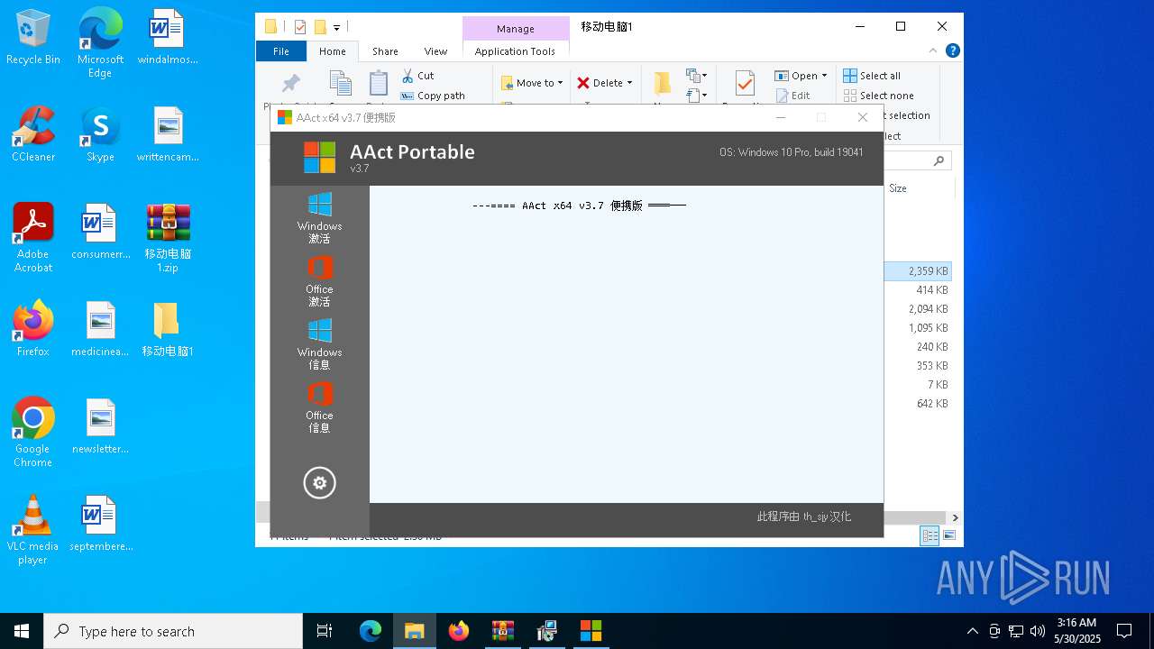Select the 移动电脑1.zip archive on desktop
Screen dimensions: 1154x649
(x=168, y=238)
